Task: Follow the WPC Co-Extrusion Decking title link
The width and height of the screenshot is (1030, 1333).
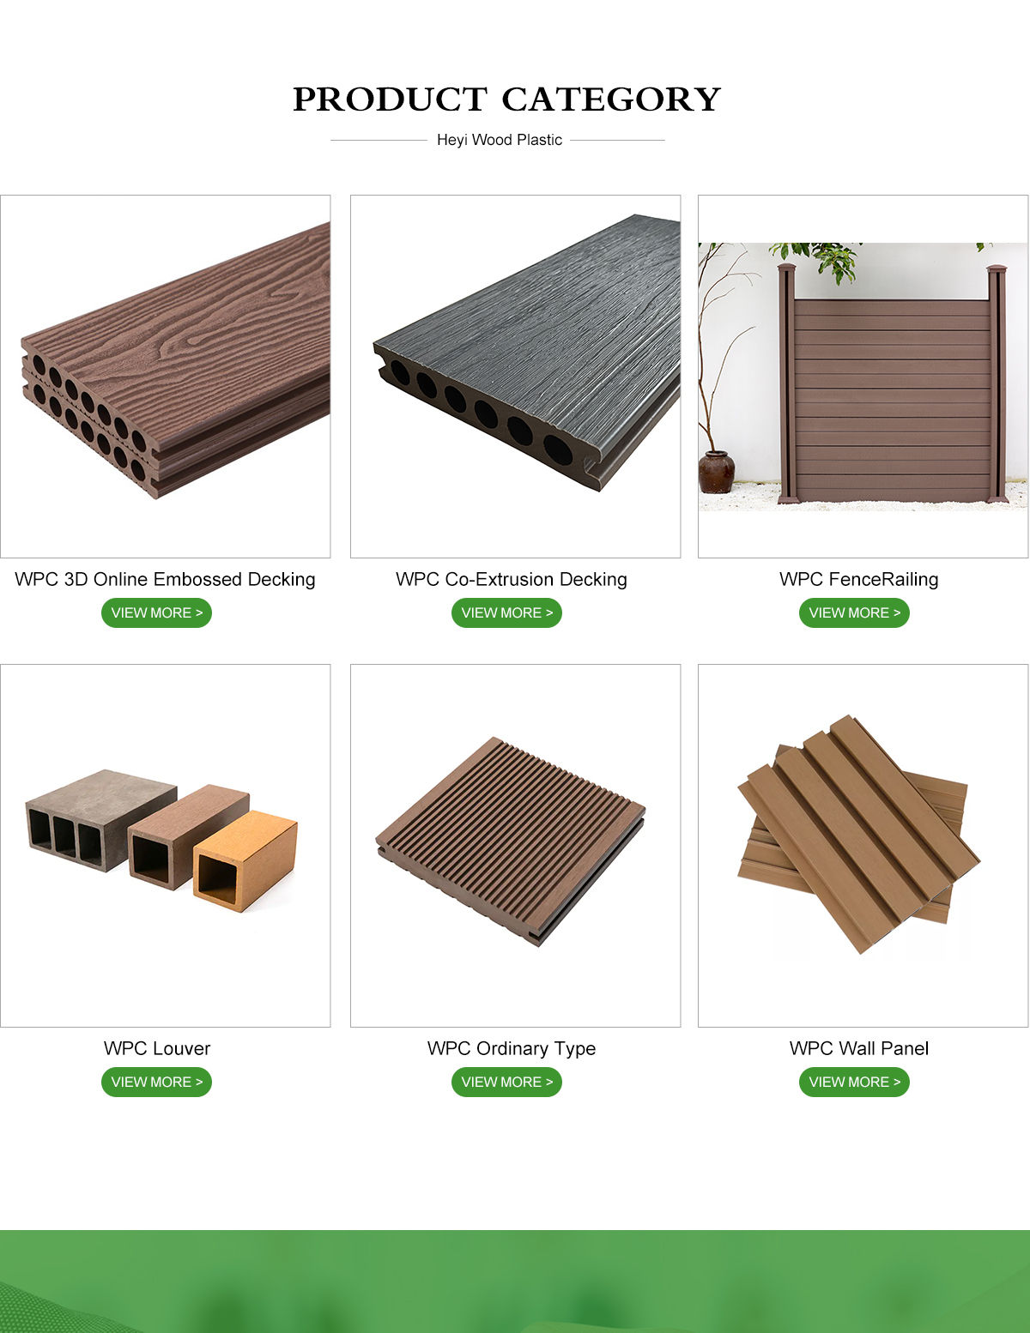Action: tap(512, 580)
